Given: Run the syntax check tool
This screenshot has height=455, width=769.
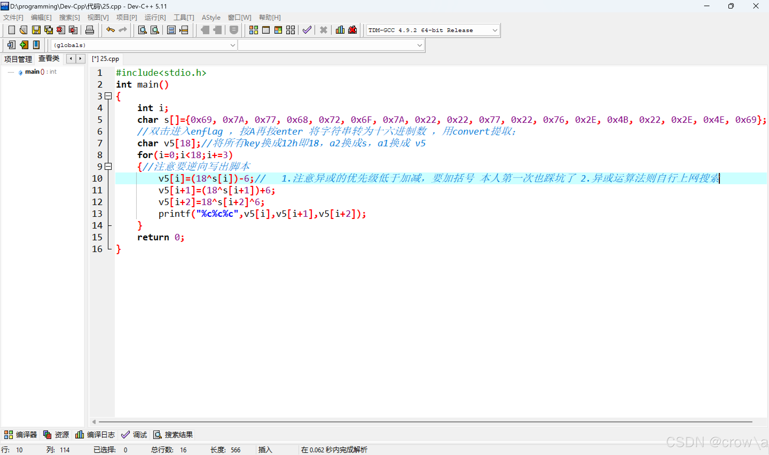Looking at the screenshot, I should point(307,30).
